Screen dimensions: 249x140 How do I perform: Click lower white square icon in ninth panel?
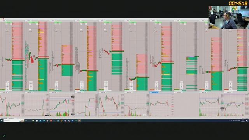point(206,30)
